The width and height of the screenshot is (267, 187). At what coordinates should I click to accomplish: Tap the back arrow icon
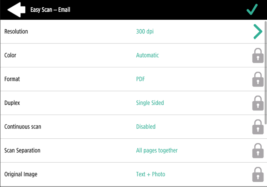[16, 10]
